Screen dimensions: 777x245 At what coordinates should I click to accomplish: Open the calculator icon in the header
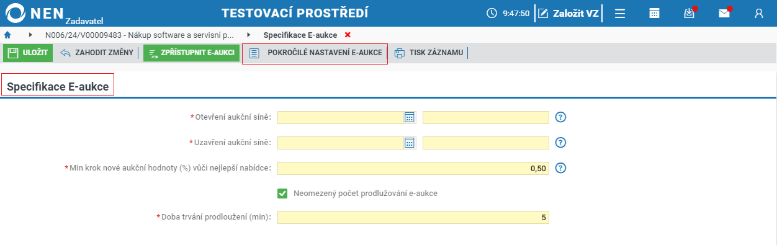pos(654,13)
